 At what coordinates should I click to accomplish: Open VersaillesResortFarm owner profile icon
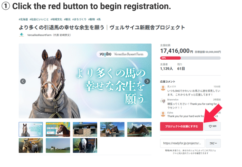pyautogui.click(x=22, y=35)
